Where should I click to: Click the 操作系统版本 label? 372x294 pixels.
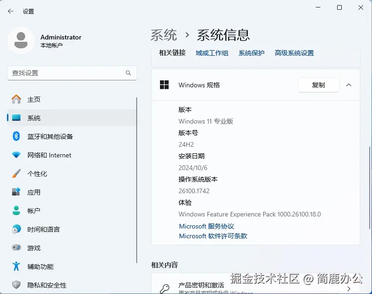pyautogui.click(x=198, y=179)
